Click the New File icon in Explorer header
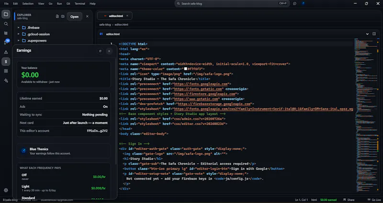The height and width of the screenshot is (203, 383). coord(57,16)
